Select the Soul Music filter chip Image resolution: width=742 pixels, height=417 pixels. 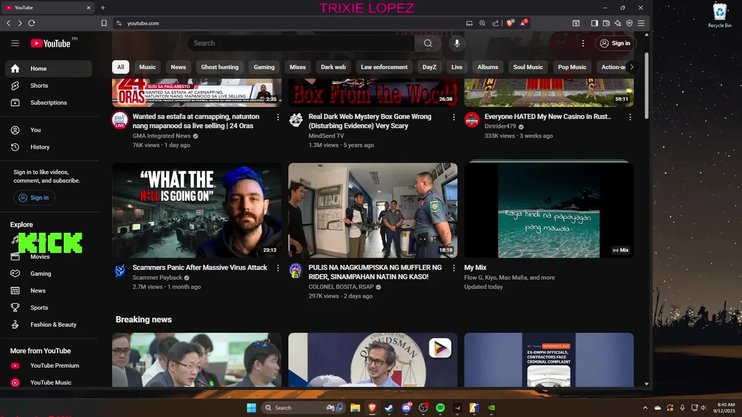coord(528,67)
